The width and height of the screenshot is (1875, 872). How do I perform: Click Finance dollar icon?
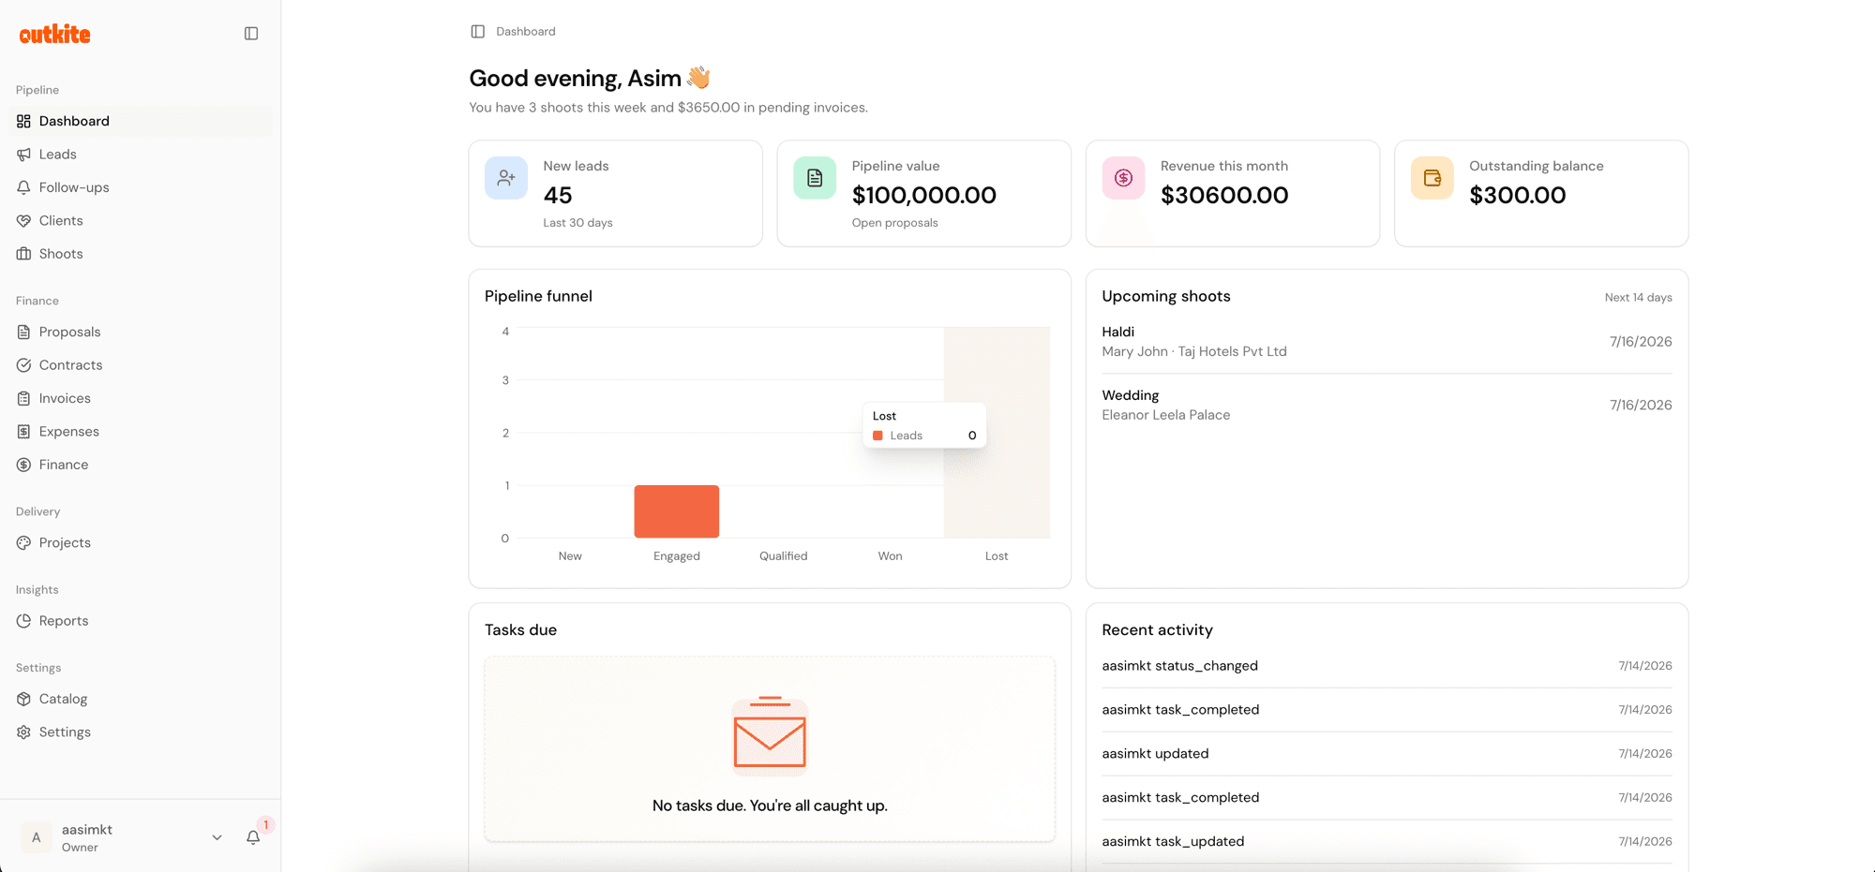(23, 465)
